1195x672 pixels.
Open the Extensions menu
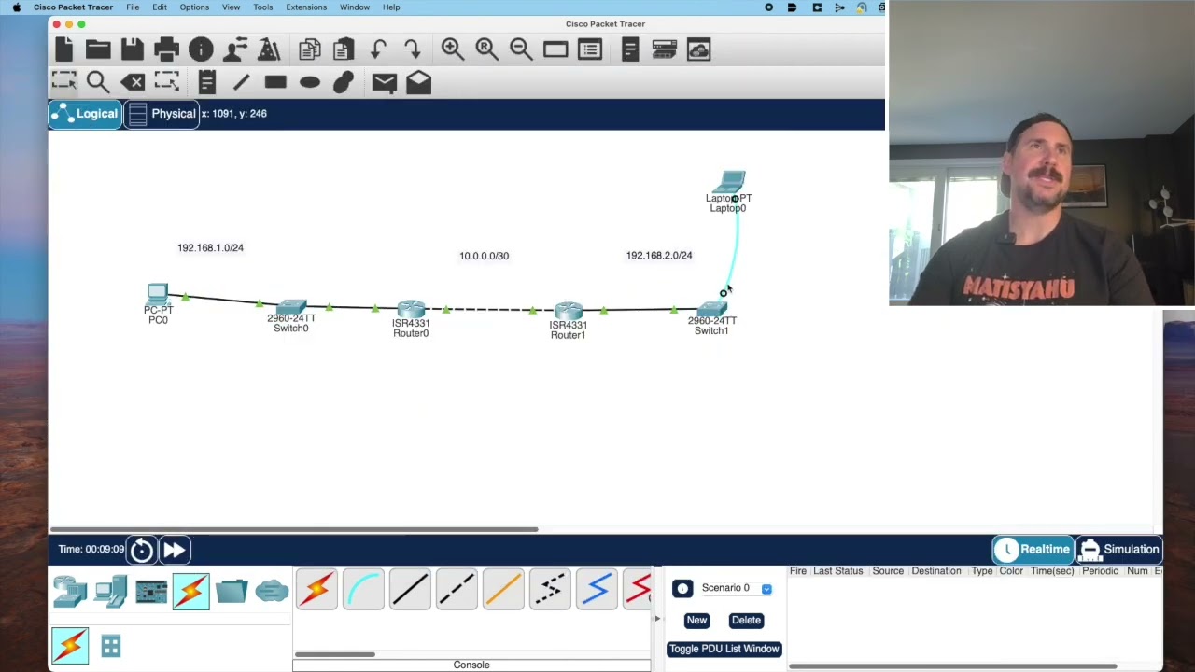(306, 7)
